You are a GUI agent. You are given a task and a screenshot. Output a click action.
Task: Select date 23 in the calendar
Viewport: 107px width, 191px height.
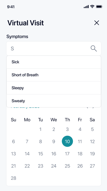[40, 166]
